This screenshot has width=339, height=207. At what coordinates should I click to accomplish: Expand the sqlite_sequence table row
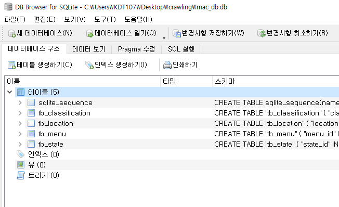[20, 102]
